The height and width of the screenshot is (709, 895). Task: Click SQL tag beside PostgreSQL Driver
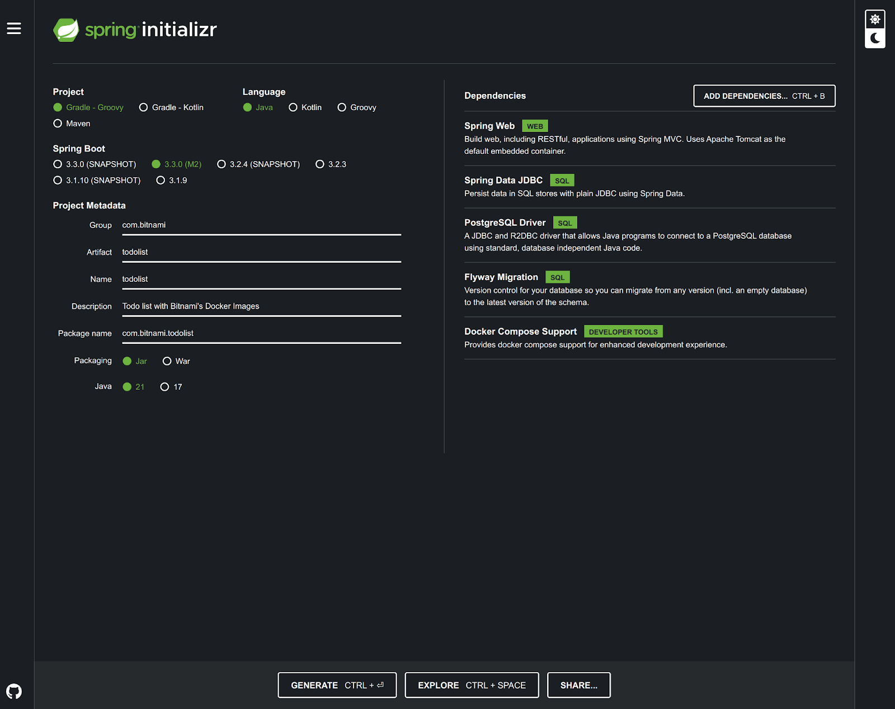point(565,223)
